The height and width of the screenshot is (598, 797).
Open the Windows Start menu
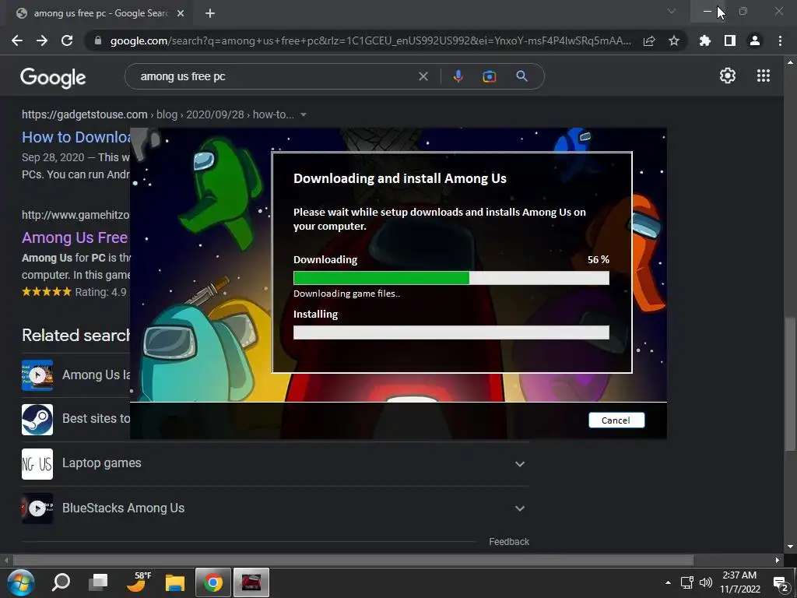tap(21, 582)
